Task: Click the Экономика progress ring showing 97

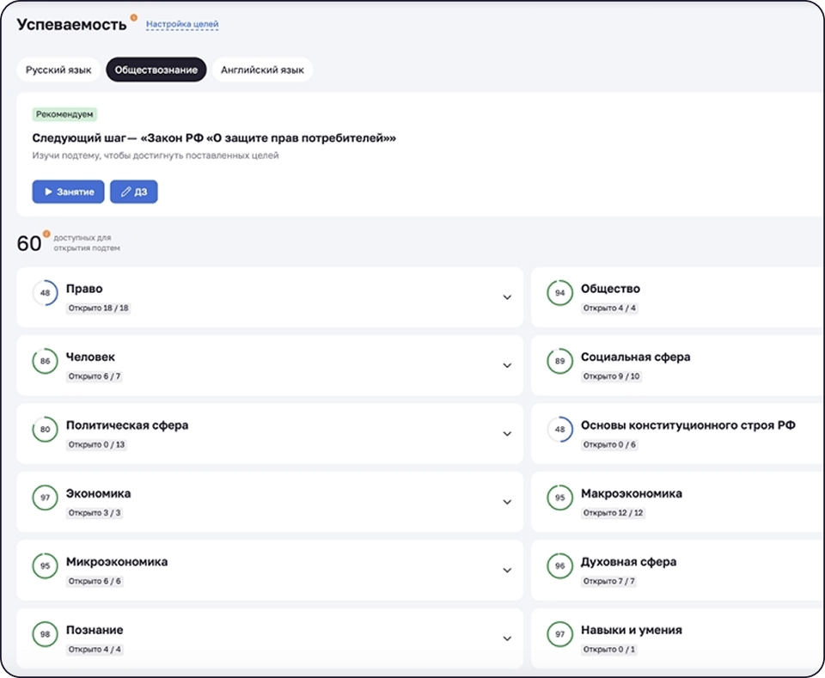Action: (x=45, y=498)
